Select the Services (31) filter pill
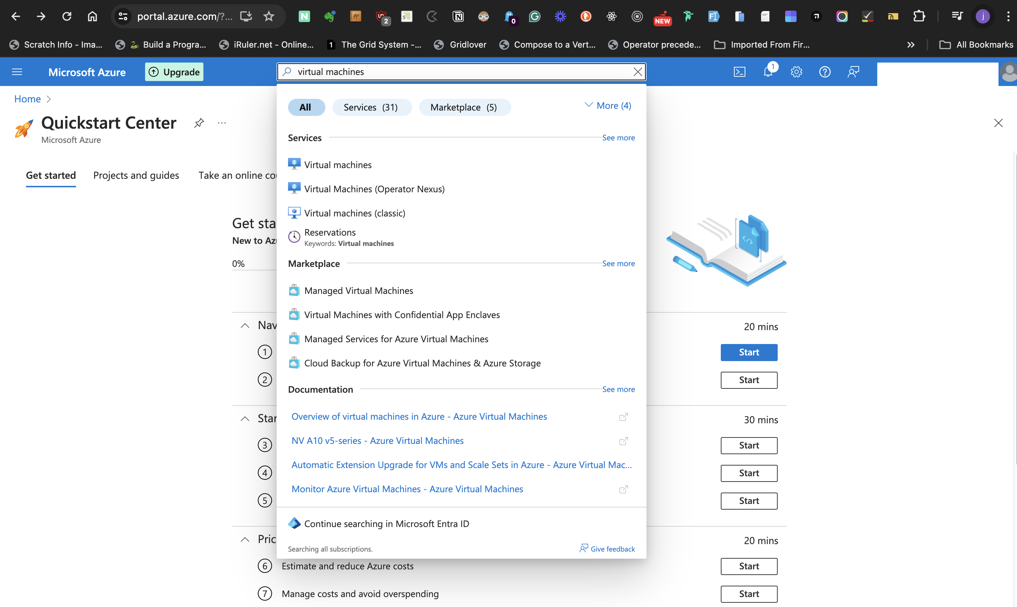1017x607 pixels. tap(372, 107)
